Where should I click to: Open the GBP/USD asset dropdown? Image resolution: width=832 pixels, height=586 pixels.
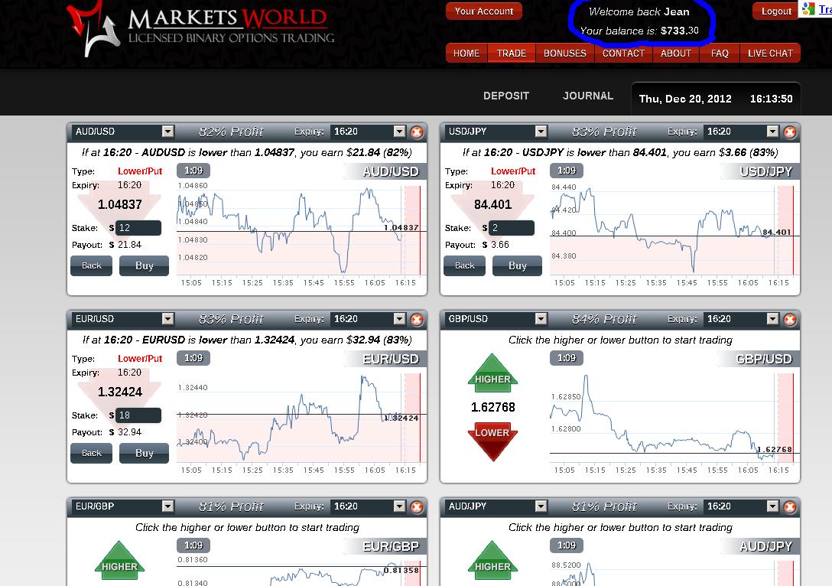(541, 318)
